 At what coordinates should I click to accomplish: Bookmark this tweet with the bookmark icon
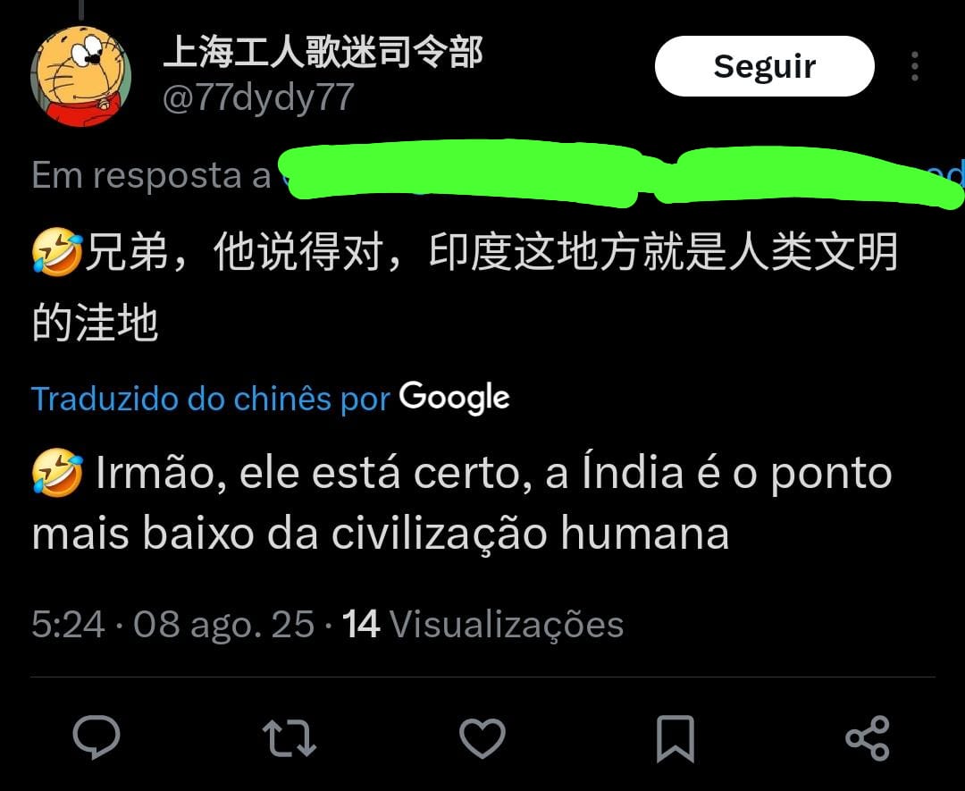675,738
